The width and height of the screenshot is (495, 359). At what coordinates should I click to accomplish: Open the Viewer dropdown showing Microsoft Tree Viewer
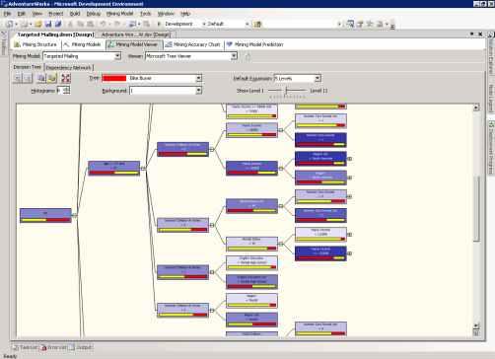point(234,56)
